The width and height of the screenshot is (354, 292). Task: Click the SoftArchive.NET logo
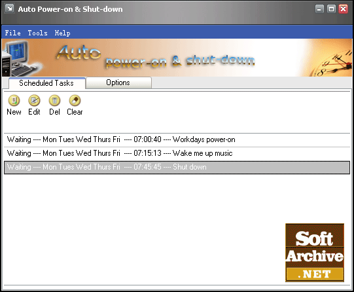pos(315,253)
